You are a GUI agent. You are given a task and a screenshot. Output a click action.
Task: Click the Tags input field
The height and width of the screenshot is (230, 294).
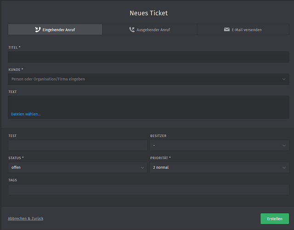click(148, 190)
